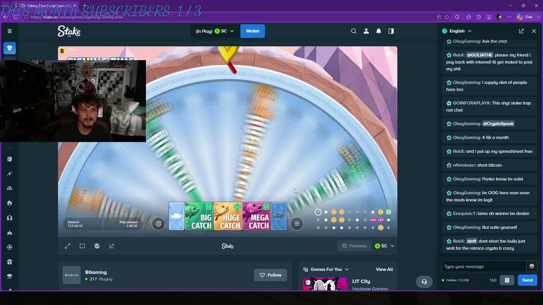Open a new browser tab
Screen dimensions: 543x305
tap(84, 6)
